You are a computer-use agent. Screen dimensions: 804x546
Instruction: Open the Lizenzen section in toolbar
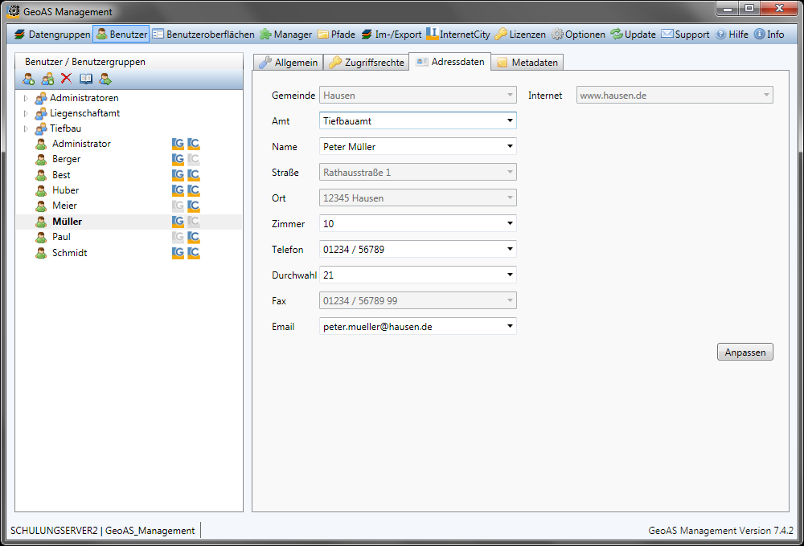(x=519, y=35)
